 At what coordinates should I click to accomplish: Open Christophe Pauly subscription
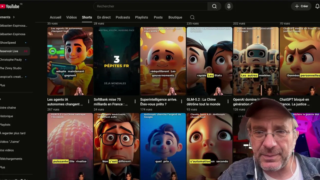point(14,59)
